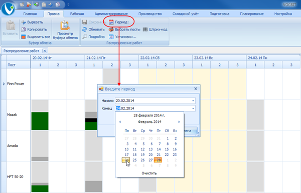The height and width of the screenshot is (193, 301).
Task: Copy selection with Копировать
Action: (x=34, y=29)
